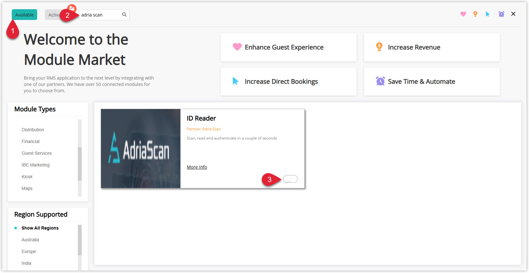The width and height of the screenshot is (529, 273).
Task: Close the Module Market window
Action: [513, 14]
